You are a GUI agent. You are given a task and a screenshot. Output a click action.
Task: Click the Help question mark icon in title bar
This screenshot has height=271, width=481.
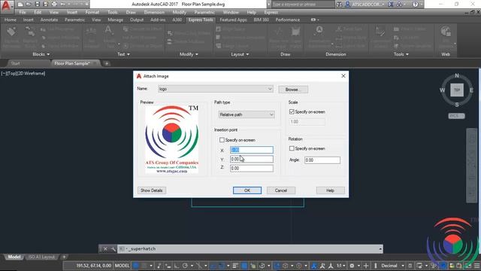tap(416, 5)
